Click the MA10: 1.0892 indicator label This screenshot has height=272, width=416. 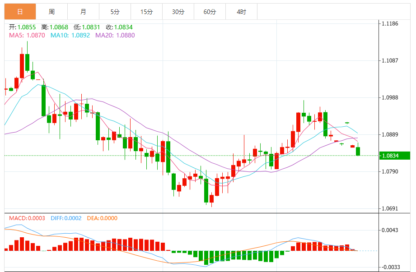click(70, 36)
